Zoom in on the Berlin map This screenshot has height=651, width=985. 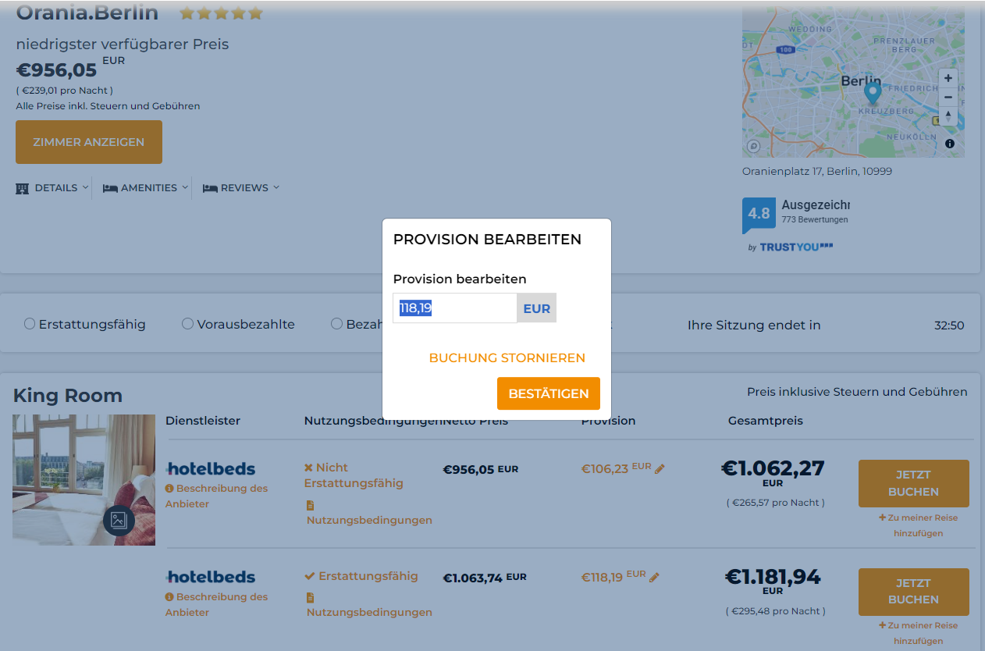(948, 78)
